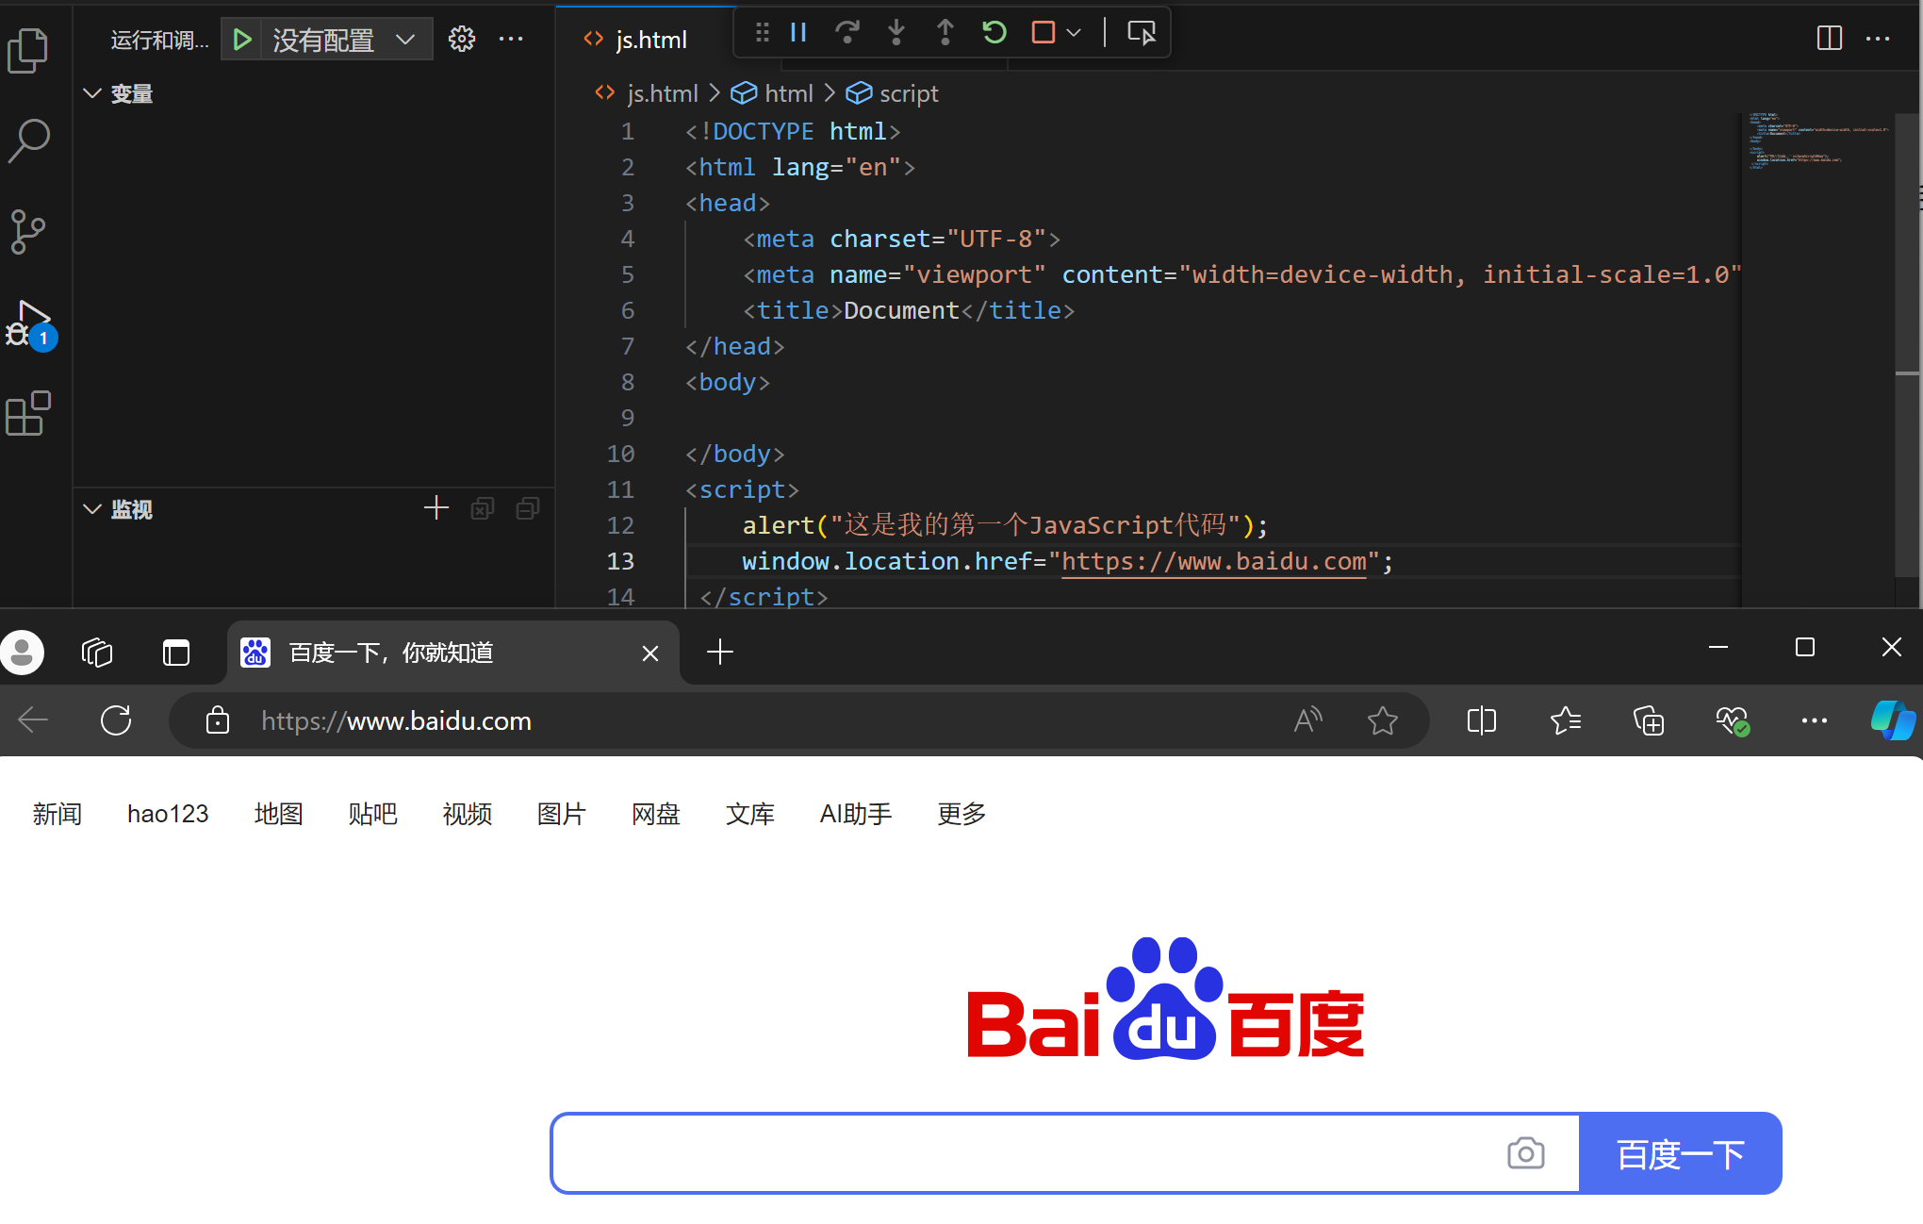Open launch.json with the gear icon

point(462,39)
